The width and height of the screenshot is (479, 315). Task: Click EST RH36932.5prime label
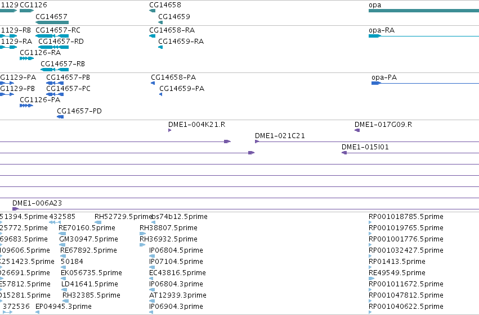[x=168, y=239]
